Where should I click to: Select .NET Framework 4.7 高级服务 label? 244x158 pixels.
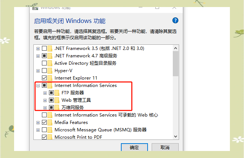click(86, 56)
